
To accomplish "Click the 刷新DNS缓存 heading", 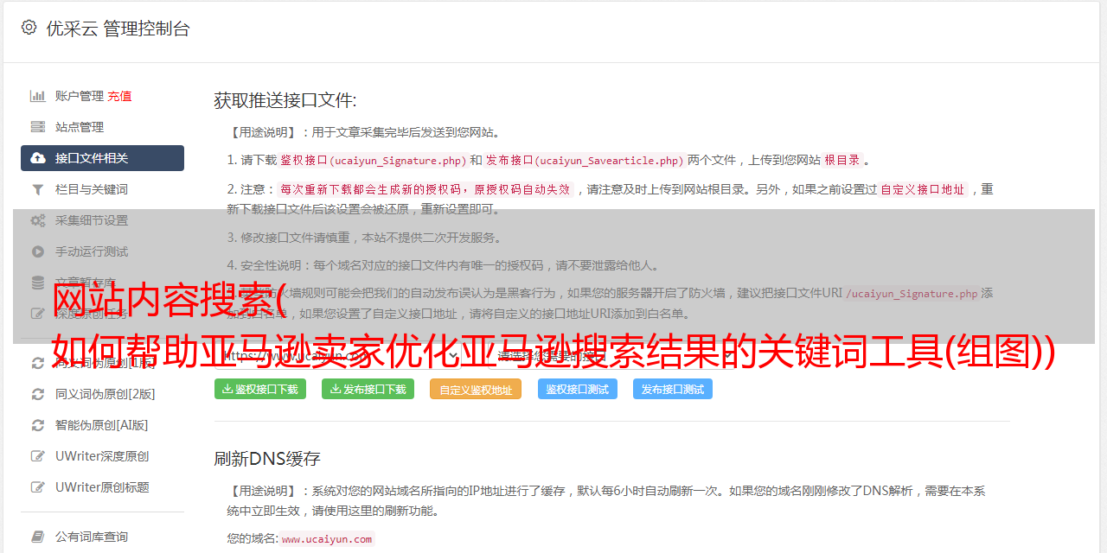I will [x=267, y=459].
